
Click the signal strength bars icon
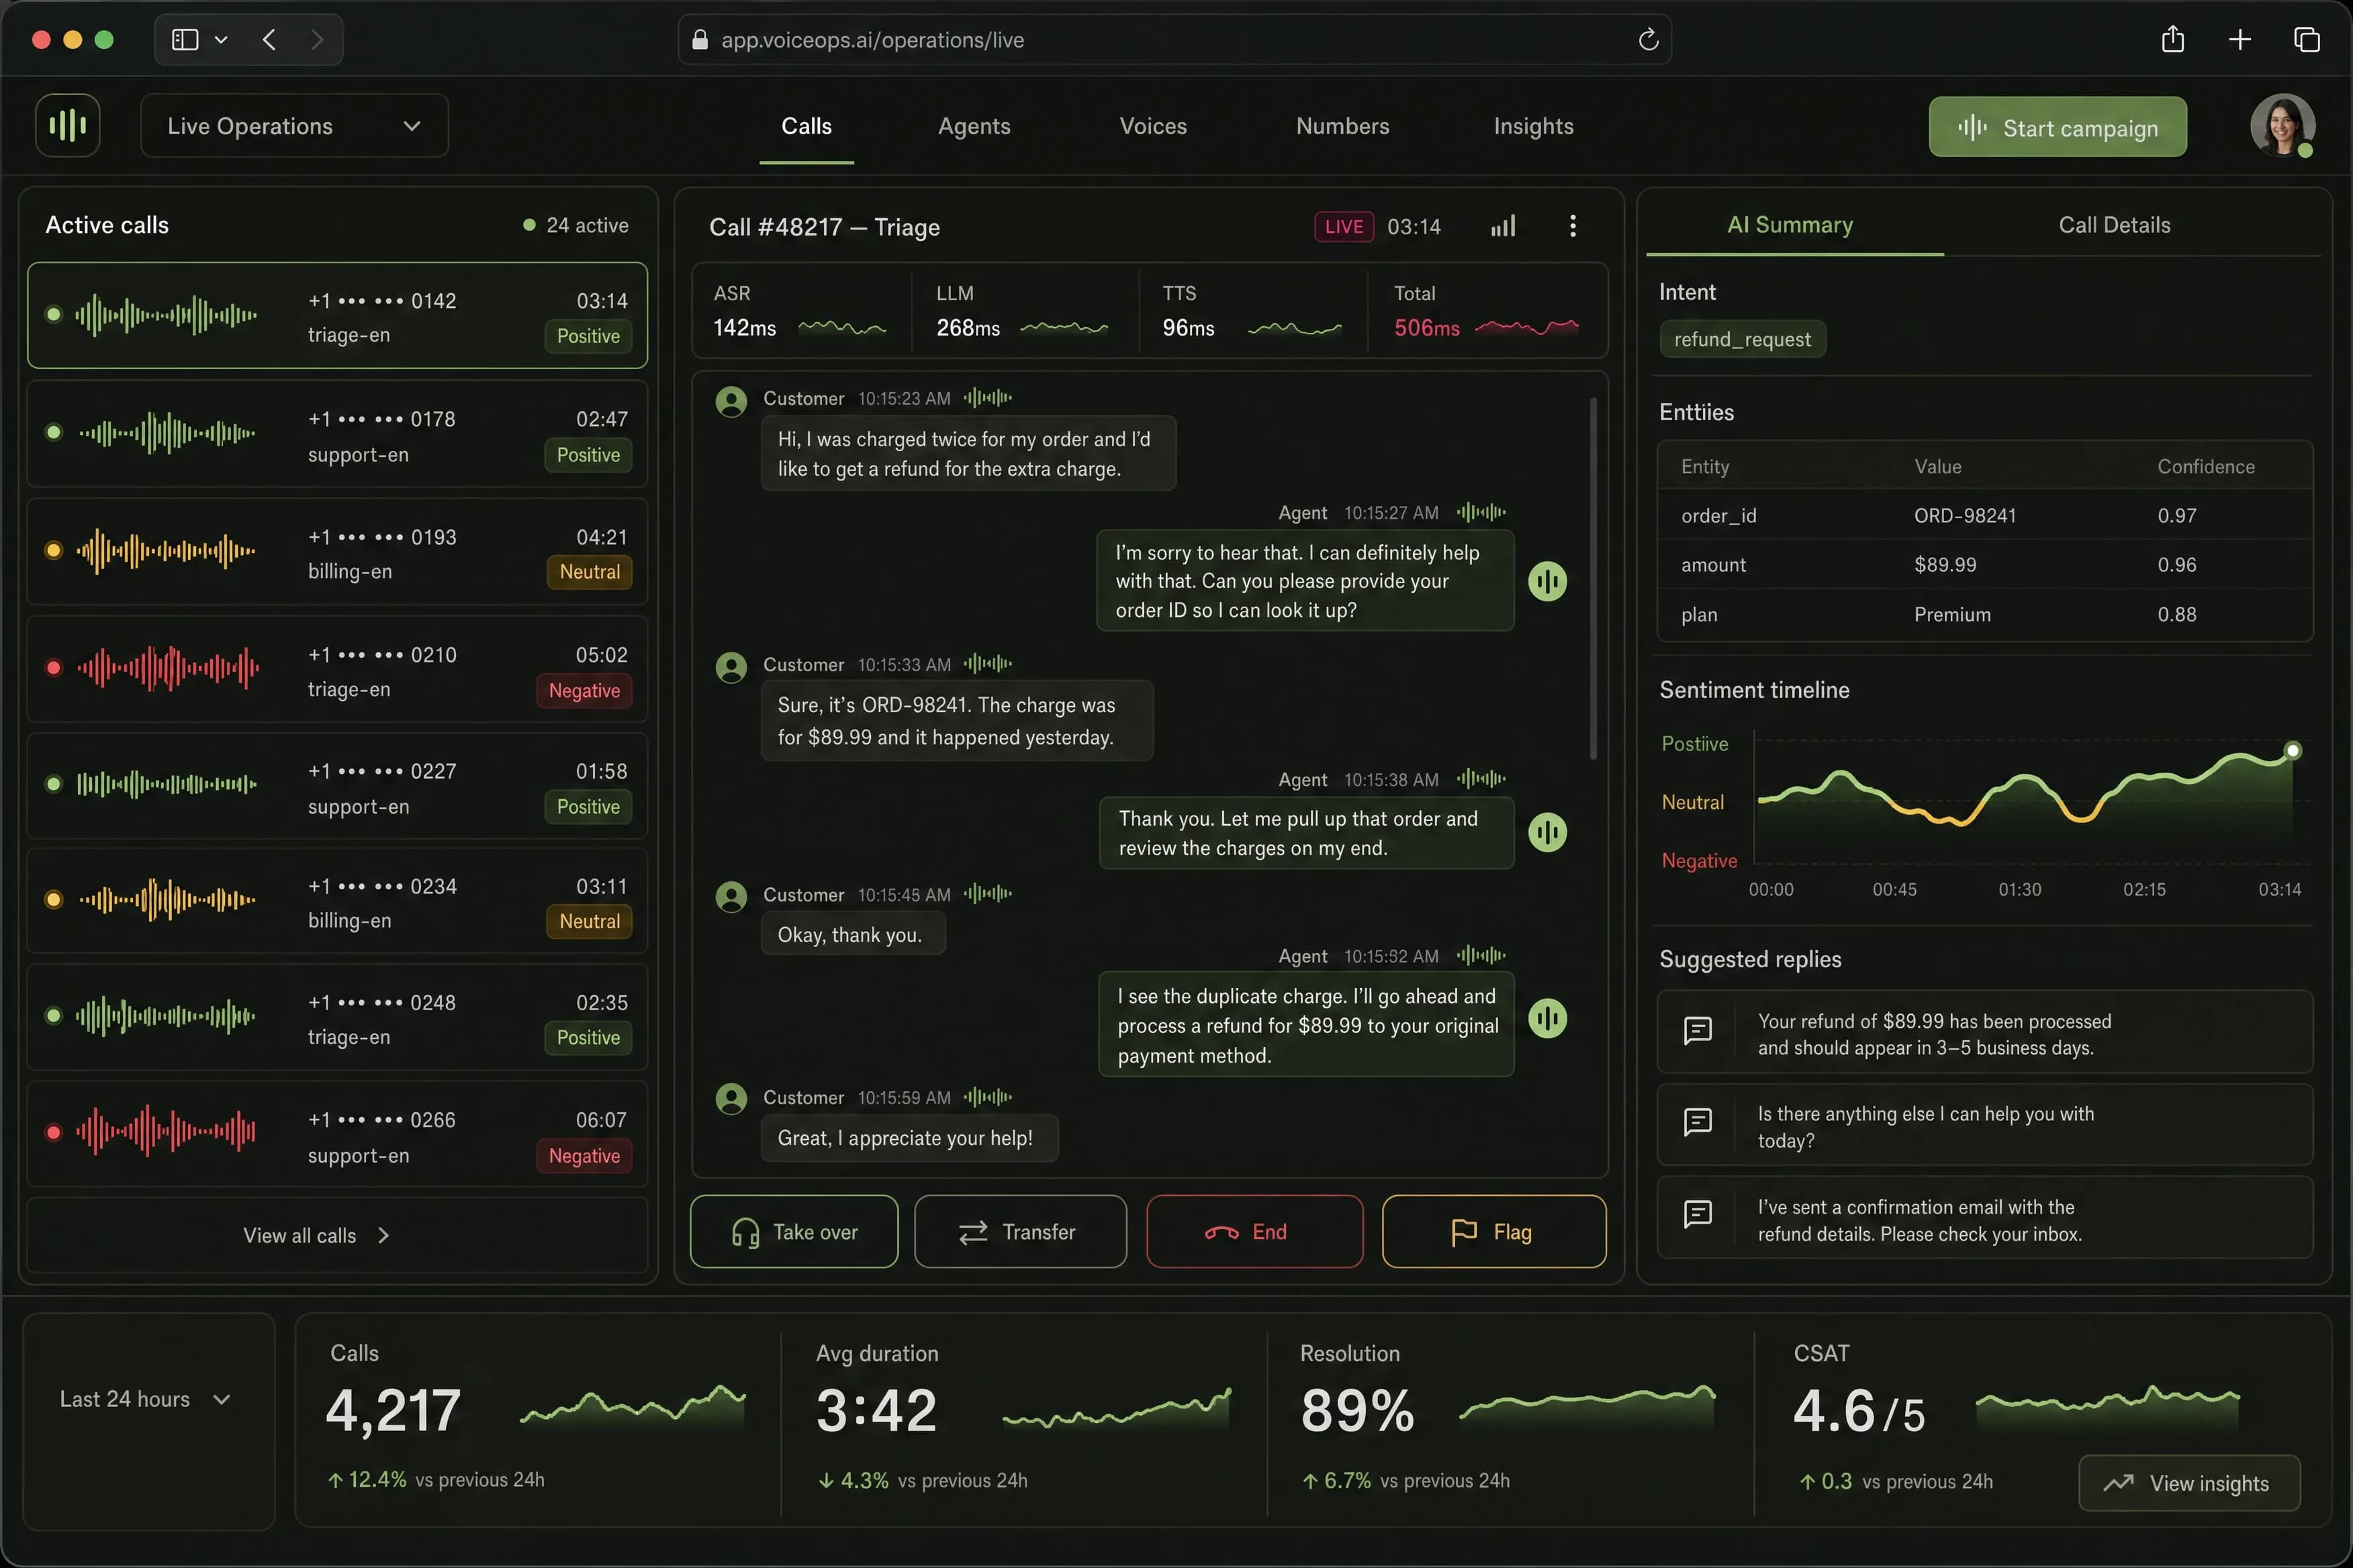(x=1504, y=226)
